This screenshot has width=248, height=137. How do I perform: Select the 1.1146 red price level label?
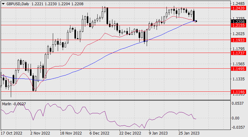pos(238,92)
